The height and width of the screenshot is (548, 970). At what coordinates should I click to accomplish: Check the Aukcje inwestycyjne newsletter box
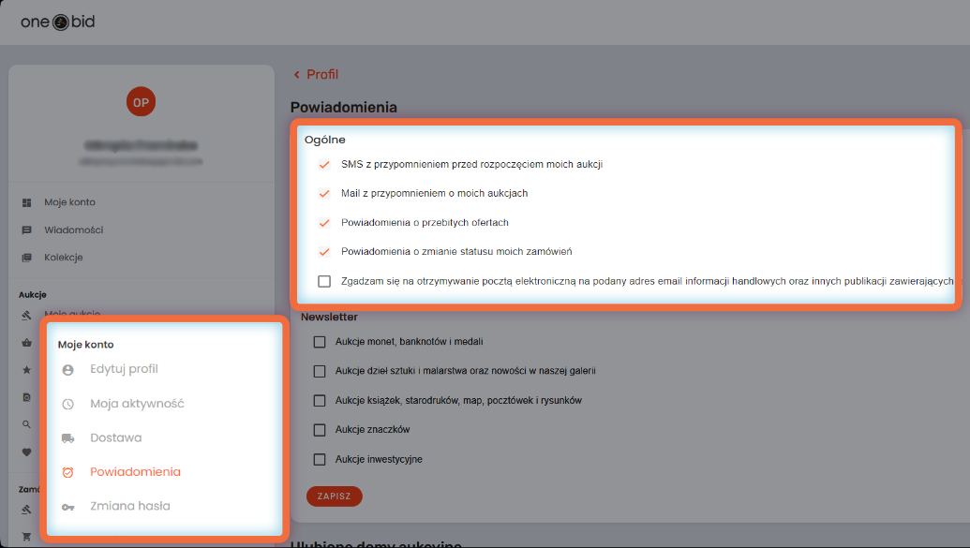tap(320, 460)
